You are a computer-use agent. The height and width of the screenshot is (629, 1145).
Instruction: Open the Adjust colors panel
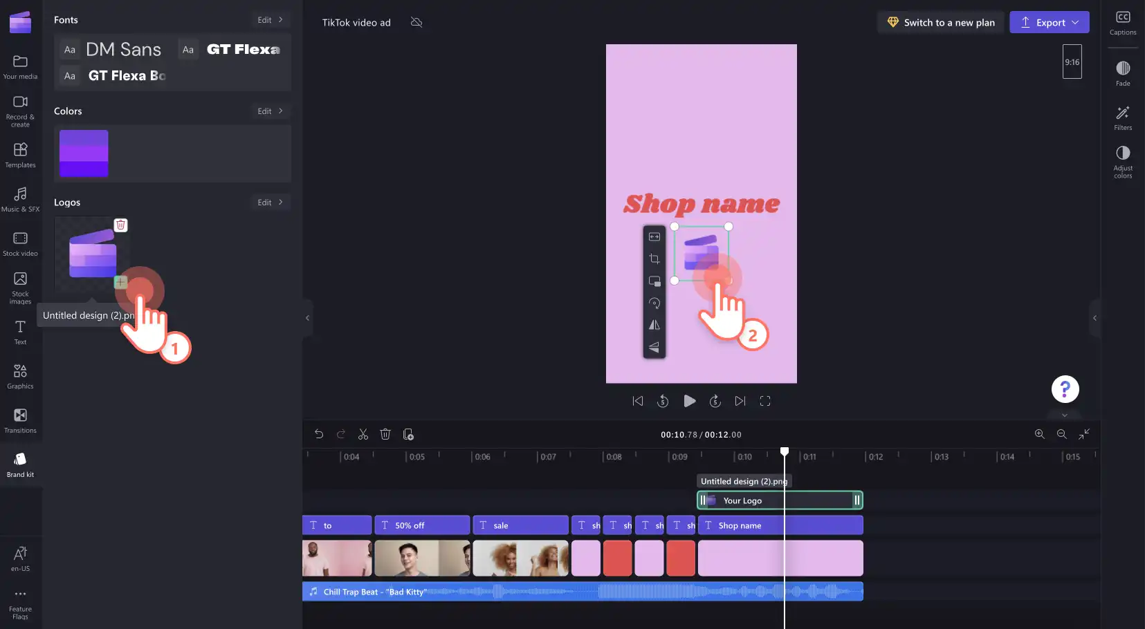coord(1123,162)
